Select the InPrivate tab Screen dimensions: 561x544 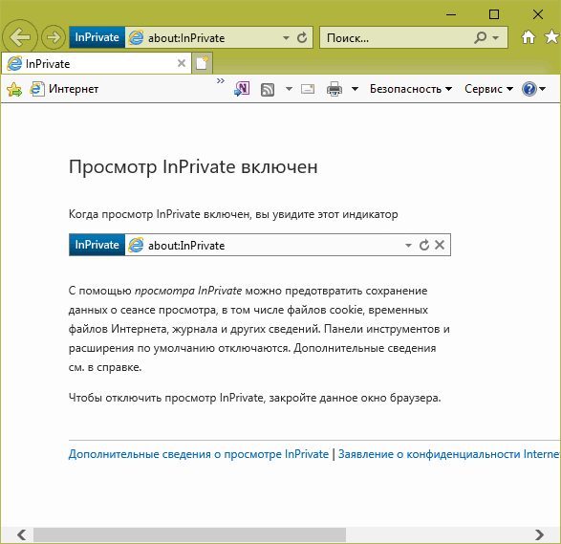click(96, 64)
